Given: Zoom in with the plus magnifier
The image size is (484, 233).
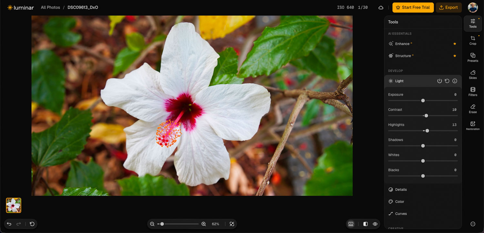Looking at the screenshot, I should (204, 224).
